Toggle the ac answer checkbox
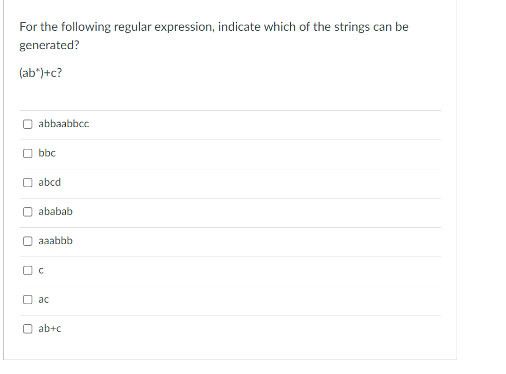506x374 pixels. point(28,300)
